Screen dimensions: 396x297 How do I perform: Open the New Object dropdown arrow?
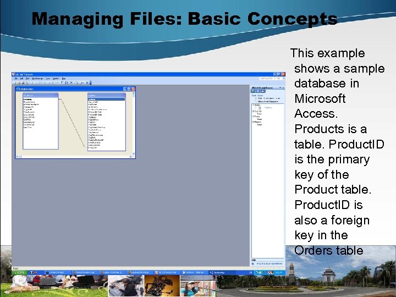(x=84, y=82)
